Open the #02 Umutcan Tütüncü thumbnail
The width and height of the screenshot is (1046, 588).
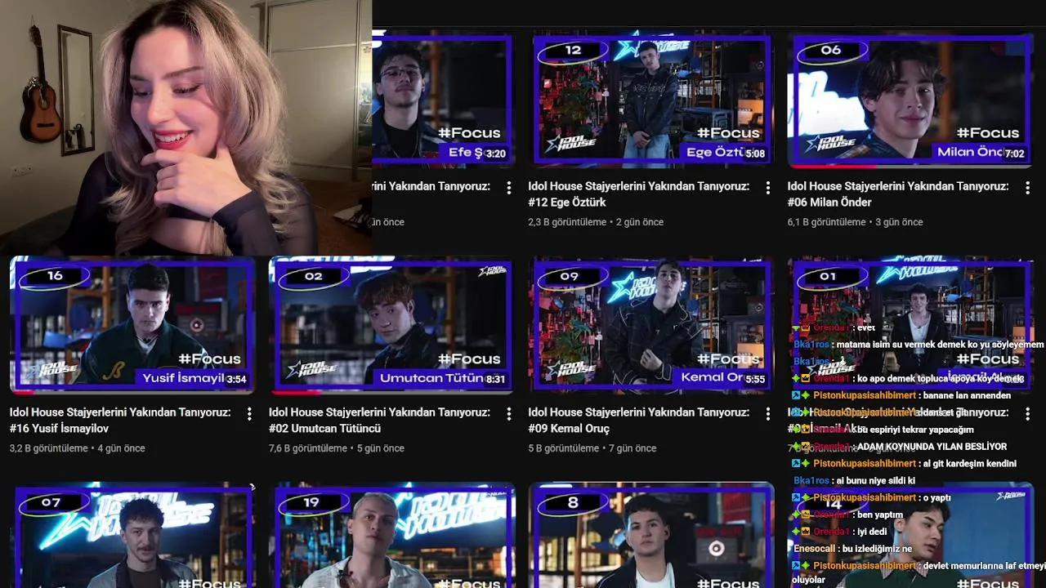[x=391, y=325]
